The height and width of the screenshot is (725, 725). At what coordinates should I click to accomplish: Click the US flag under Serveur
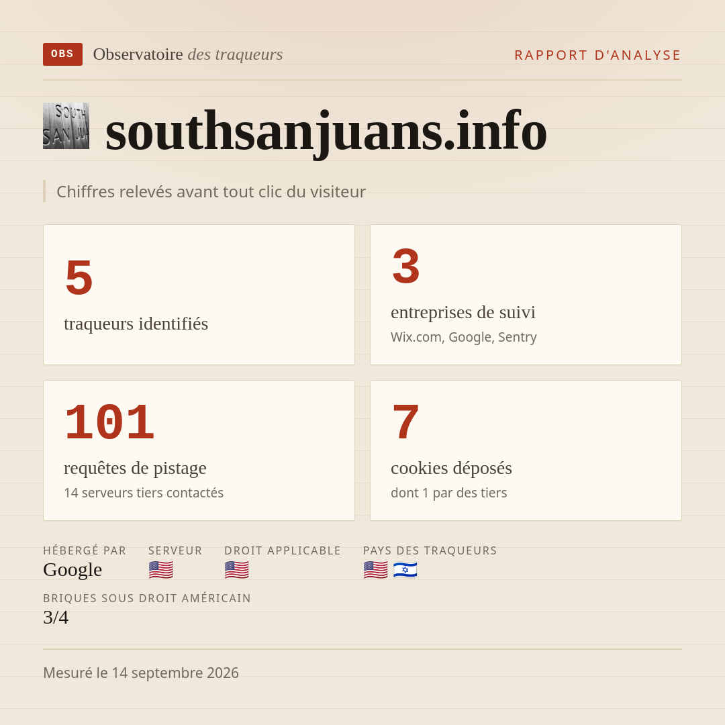pos(161,570)
